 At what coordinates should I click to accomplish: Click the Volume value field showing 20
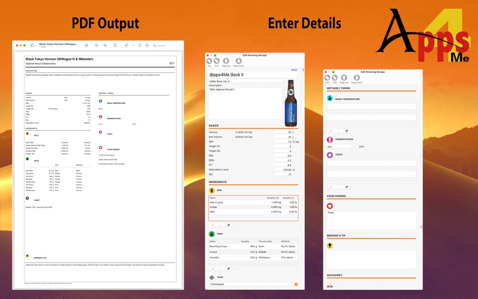click(283, 132)
